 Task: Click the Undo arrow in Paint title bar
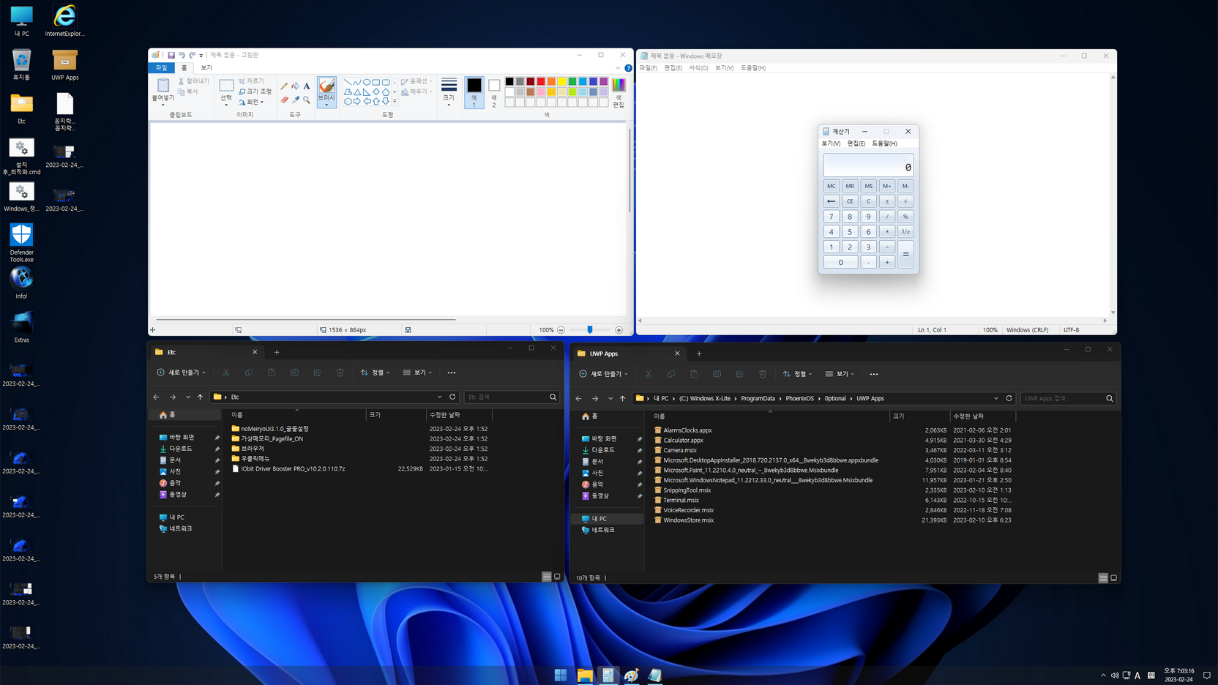182,55
